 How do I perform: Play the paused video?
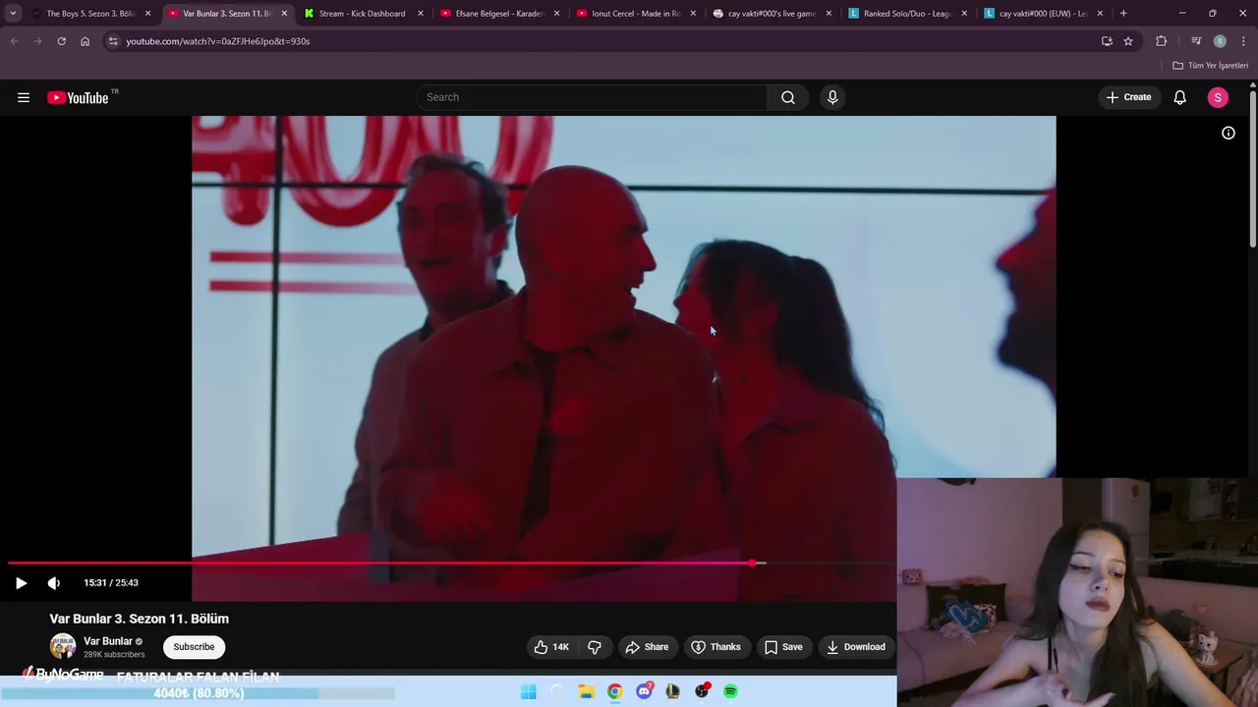(x=21, y=582)
